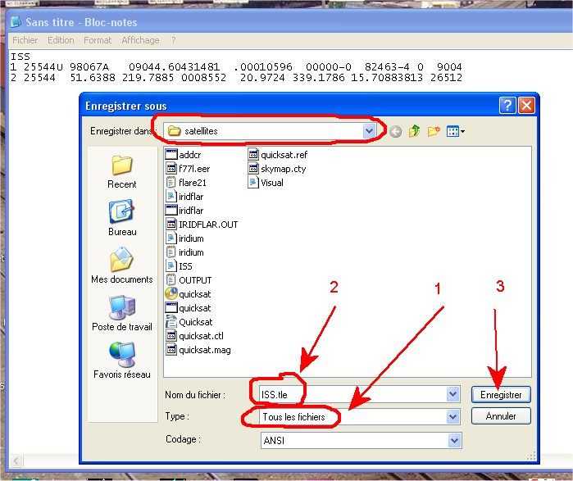
Task: Click the dialog help question mark
Action: tap(507, 106)
